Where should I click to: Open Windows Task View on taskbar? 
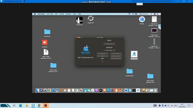[x=14, y=105]
